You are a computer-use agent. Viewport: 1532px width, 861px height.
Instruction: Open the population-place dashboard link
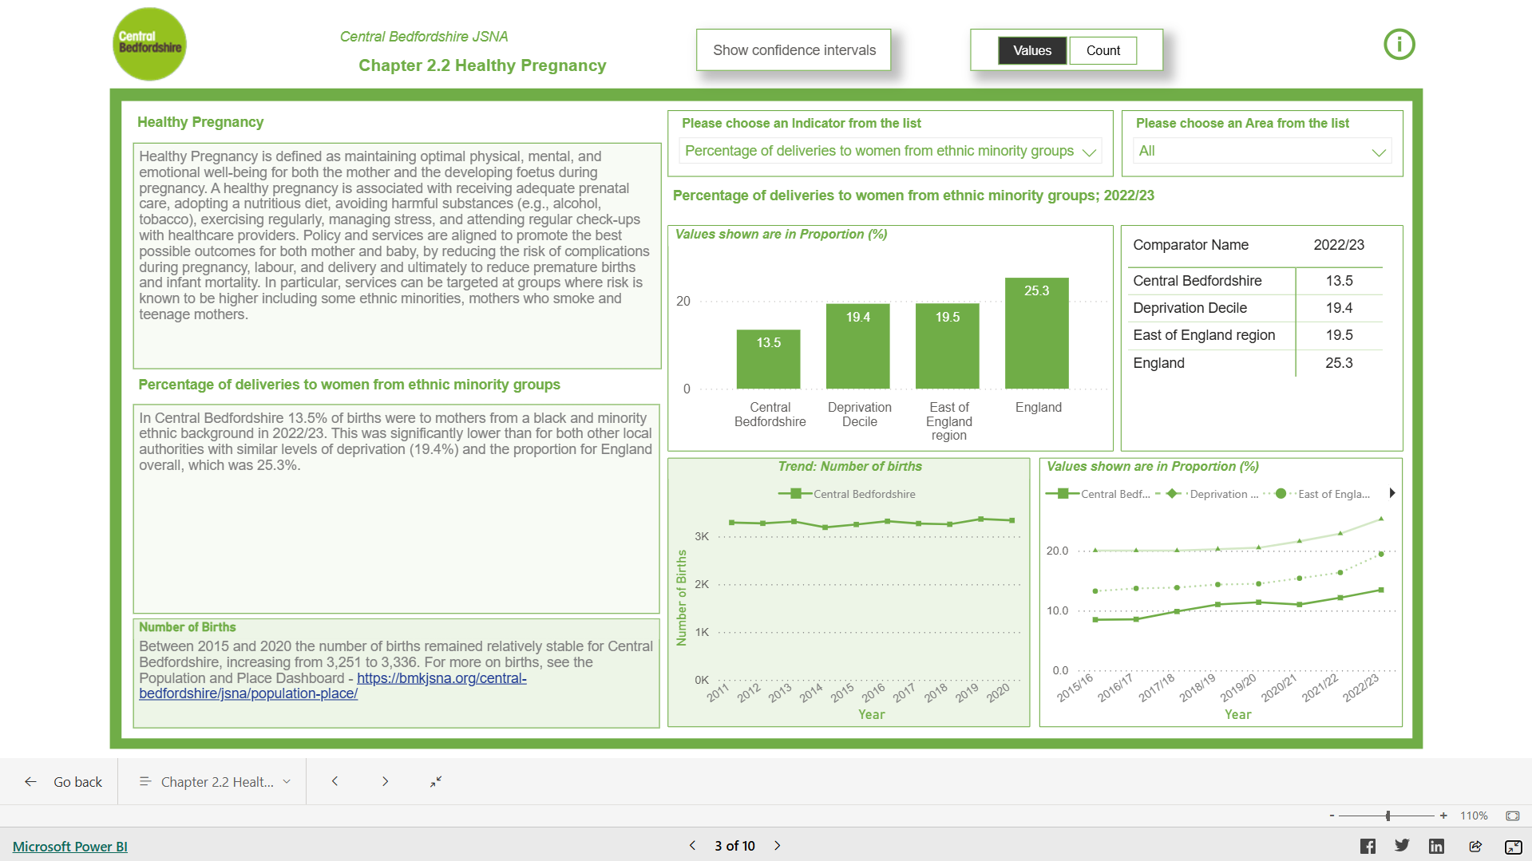[333, 686]
